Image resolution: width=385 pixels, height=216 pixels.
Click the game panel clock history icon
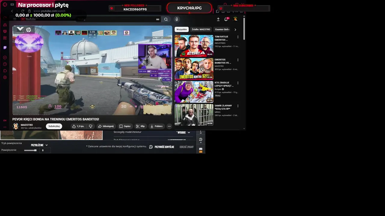[201, 139]
